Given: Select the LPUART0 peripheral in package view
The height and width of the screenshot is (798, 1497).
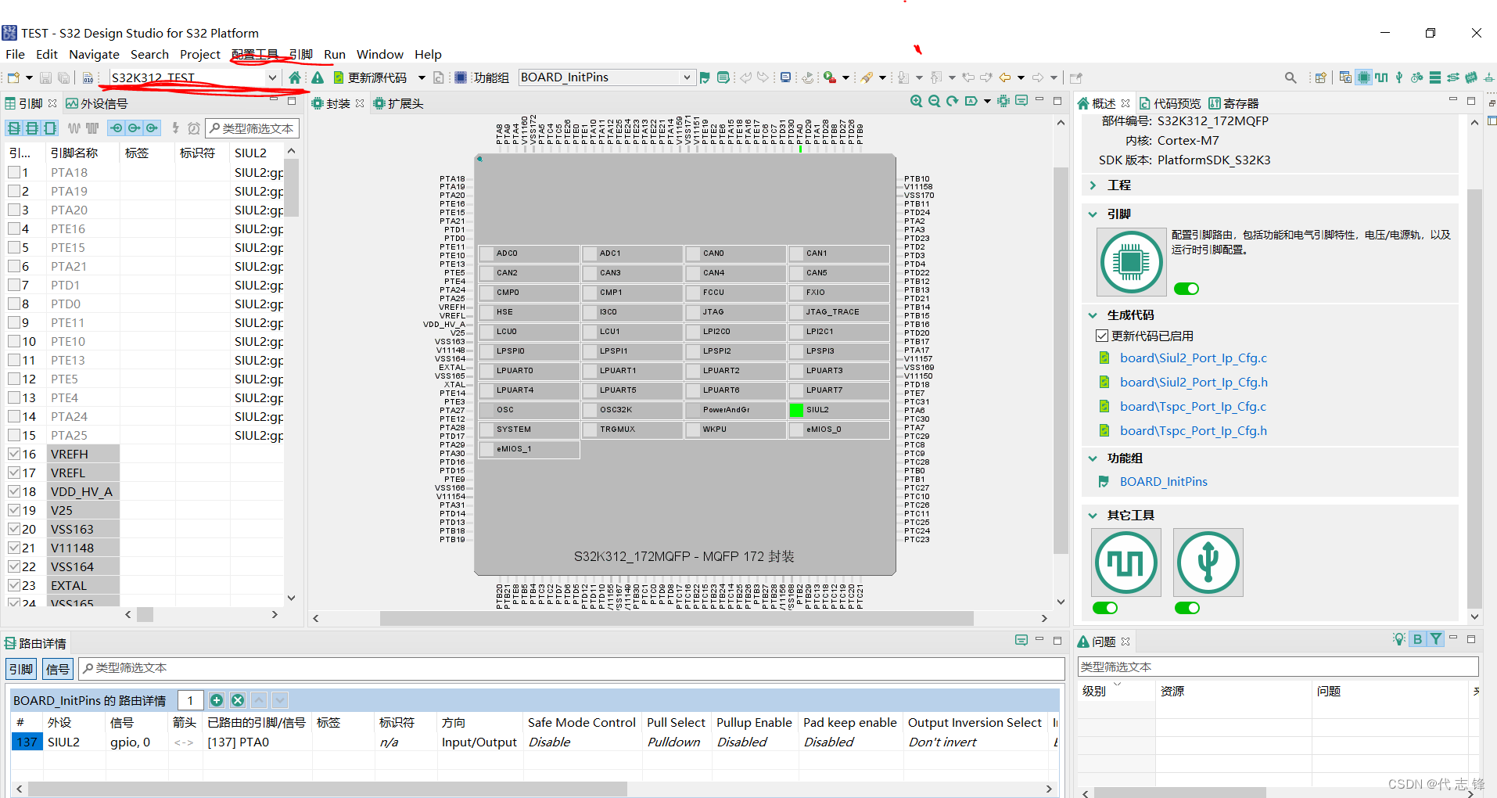Looking at the screenshot, I should pyautogui.click(x=529, y=371).
